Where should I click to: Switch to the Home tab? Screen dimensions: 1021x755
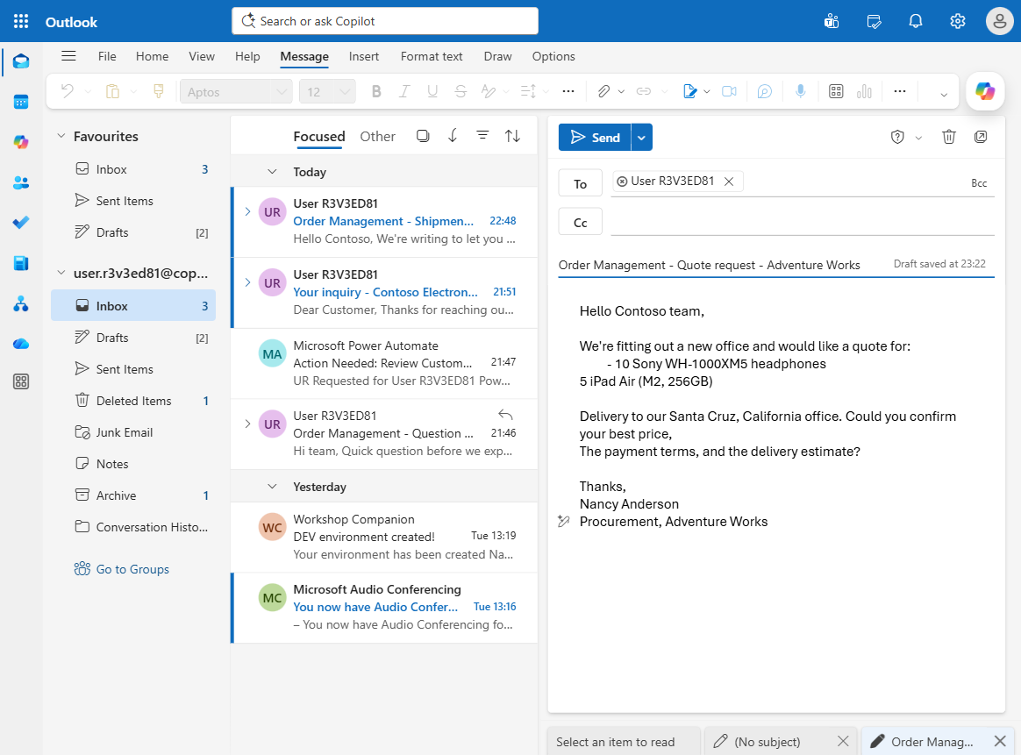(153, 57)
